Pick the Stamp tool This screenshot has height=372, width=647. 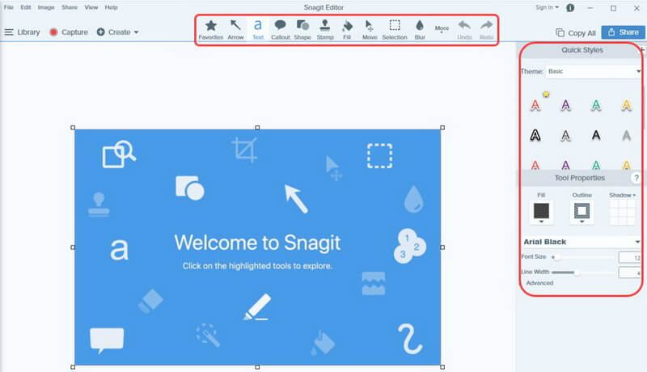pyautogui.click(x=325, y=30)
